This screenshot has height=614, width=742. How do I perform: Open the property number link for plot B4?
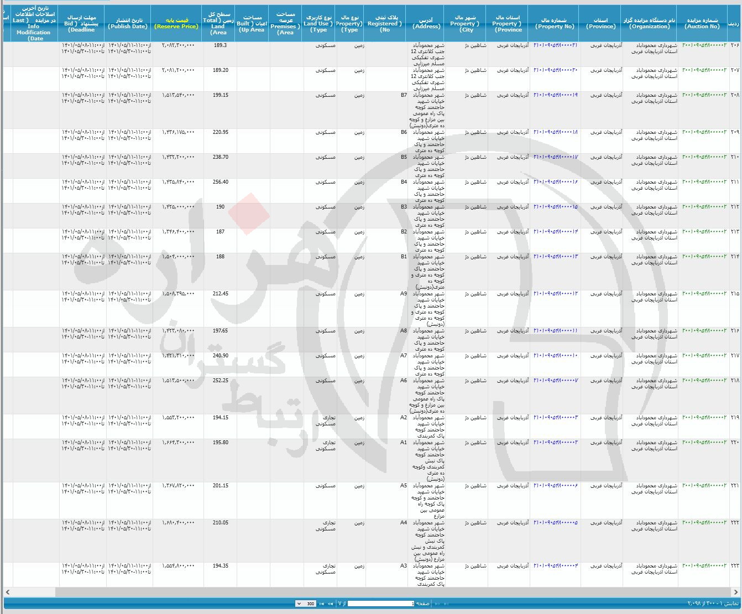pyautogui.click(x=555, y=182)
